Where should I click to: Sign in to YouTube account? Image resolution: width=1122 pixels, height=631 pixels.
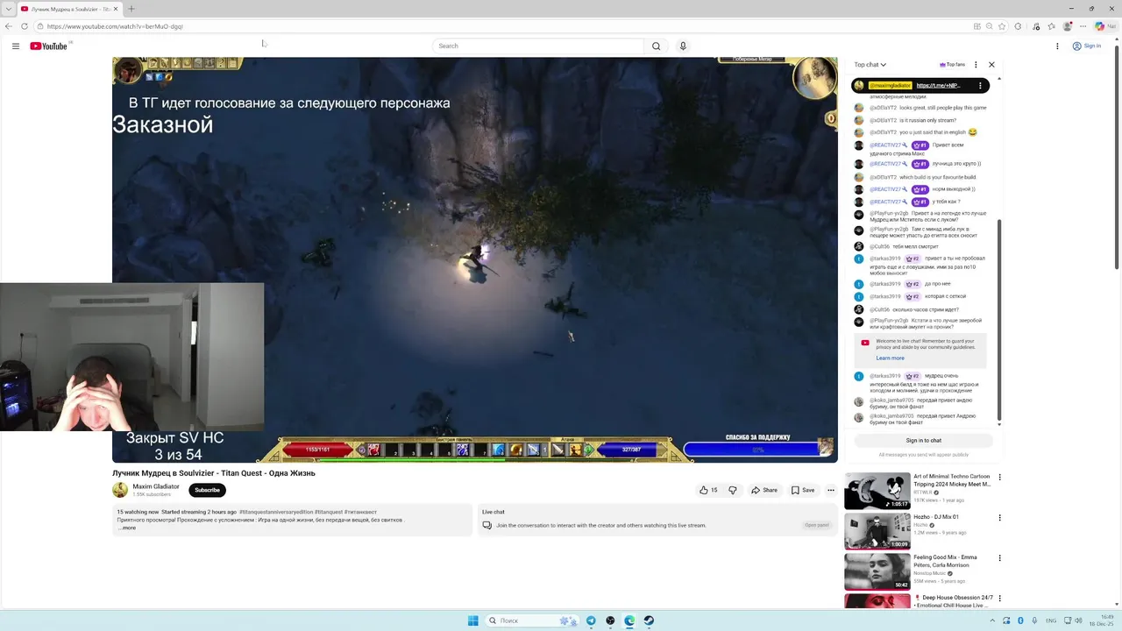1087,46
